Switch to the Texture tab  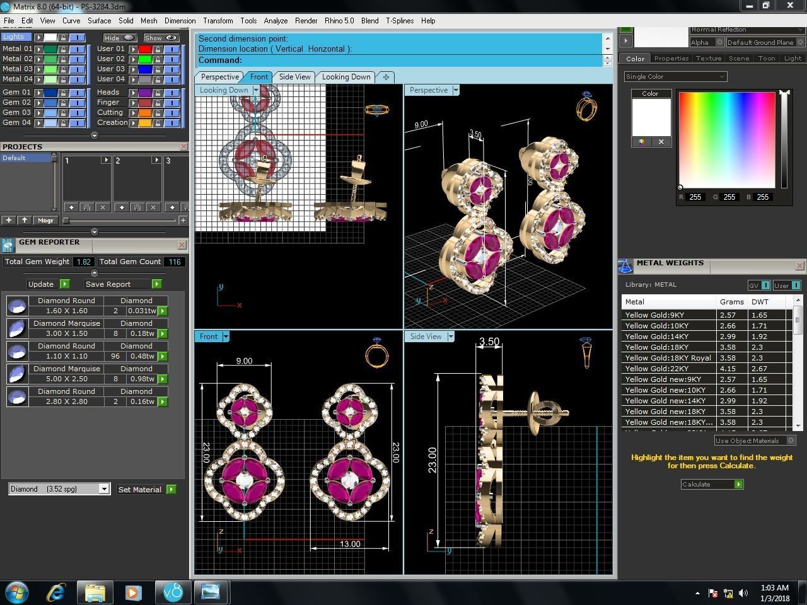(708, 58)
